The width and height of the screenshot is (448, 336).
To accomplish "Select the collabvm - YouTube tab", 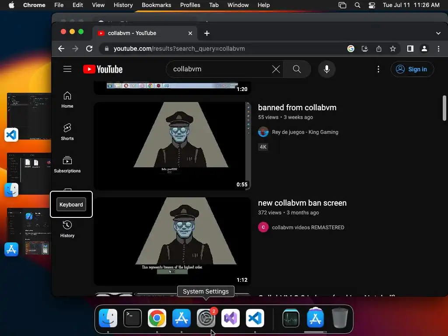I will click(x=145, y=33).
